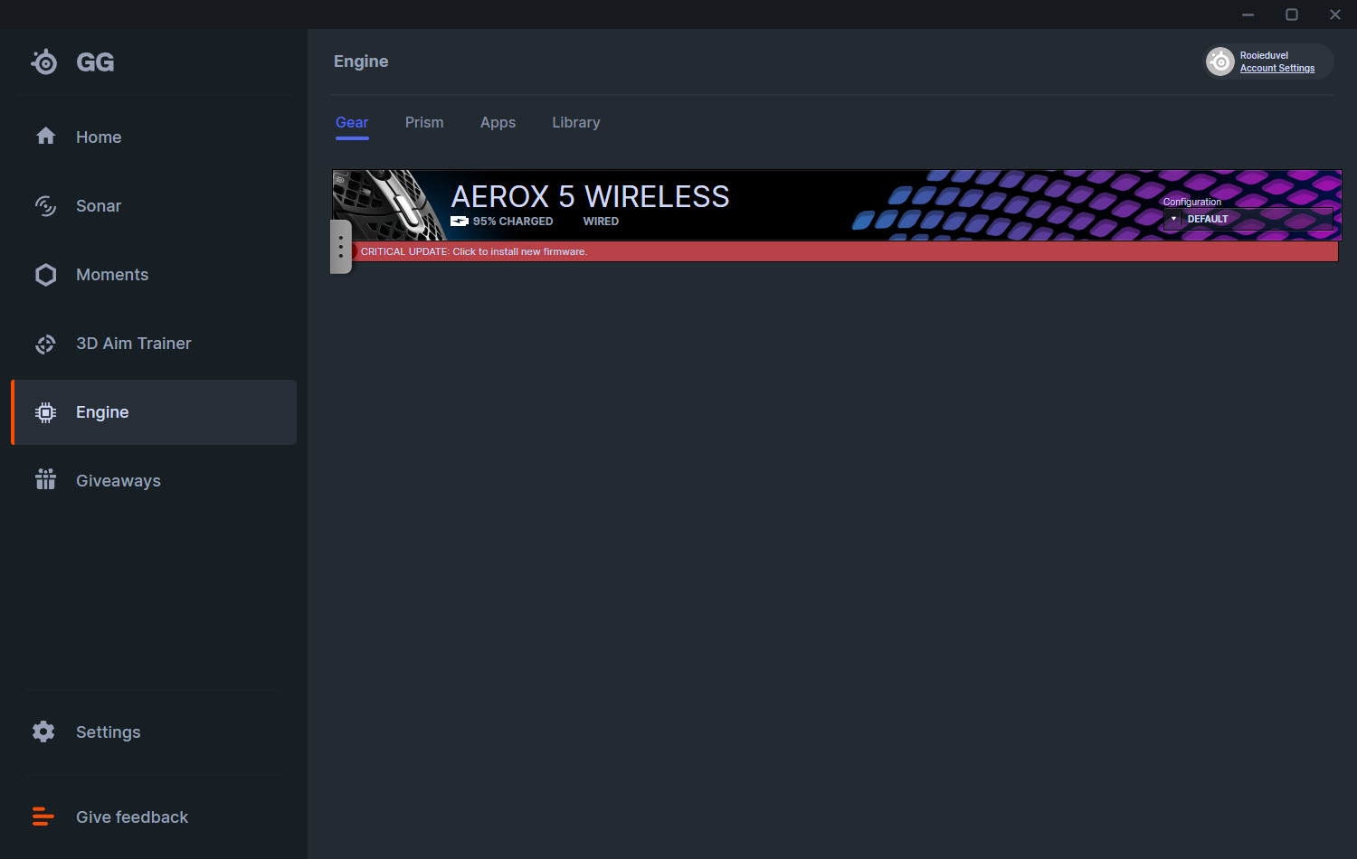Open Home via the house icon
1357x859 pixels.
(x=45, y=137)
